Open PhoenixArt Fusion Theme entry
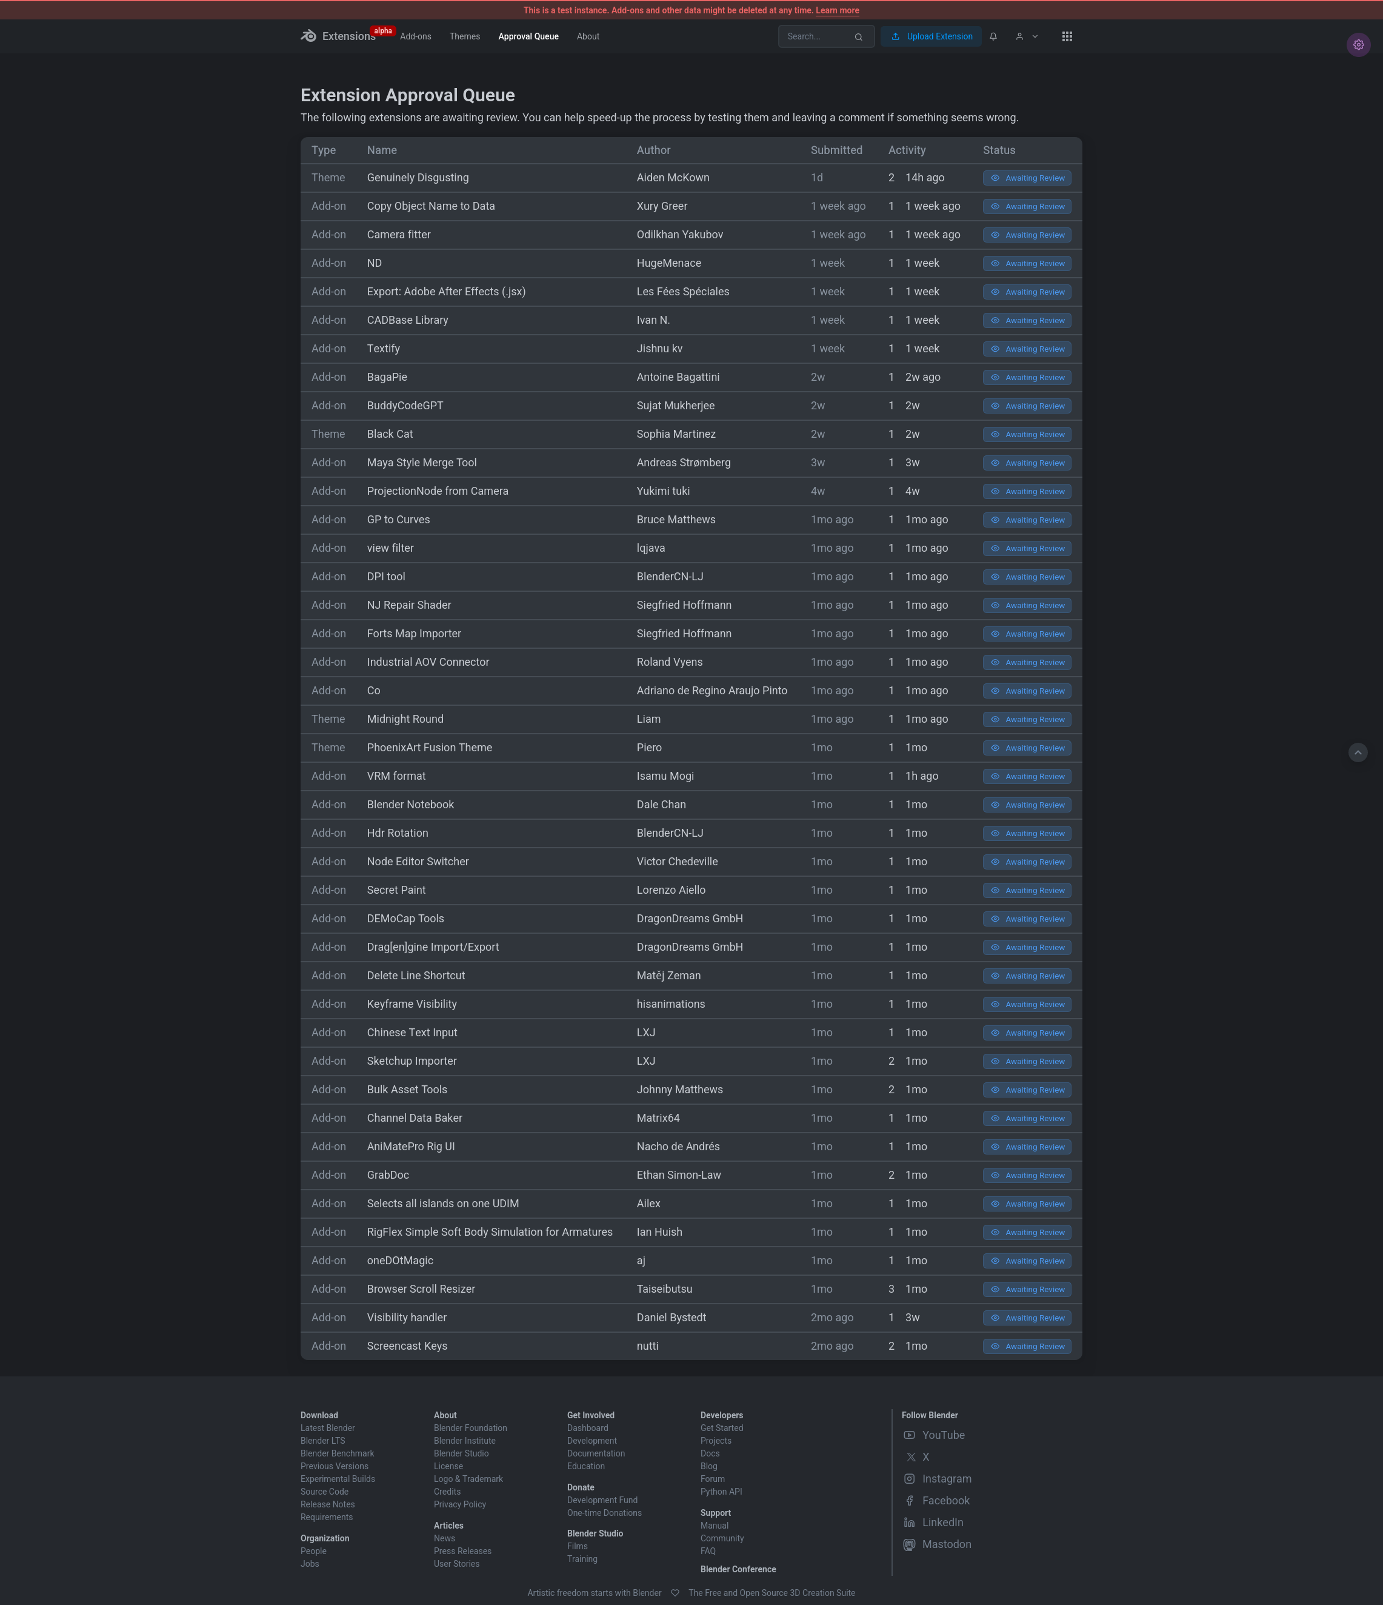This screenshot has height=1605, width=1383. tap(429, 748)
